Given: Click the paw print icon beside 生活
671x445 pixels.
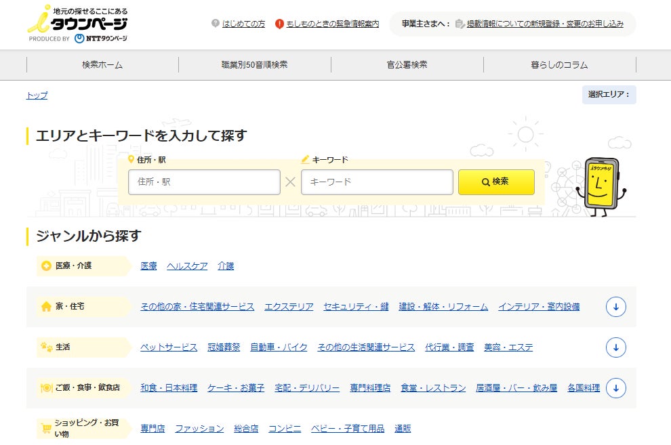Looking at the screenshot, I should click(46, 347).
